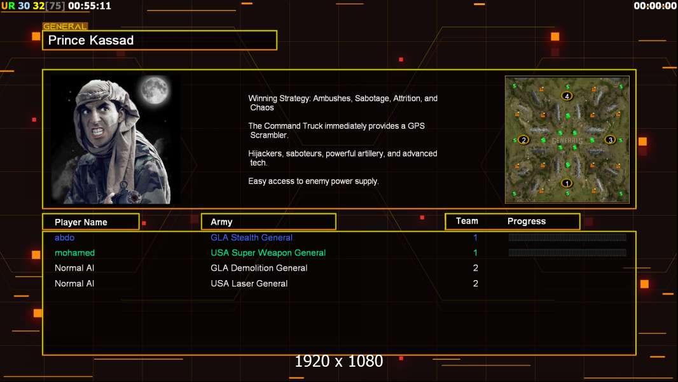Click the 00:55:11 timer at top left

point(89,6)
